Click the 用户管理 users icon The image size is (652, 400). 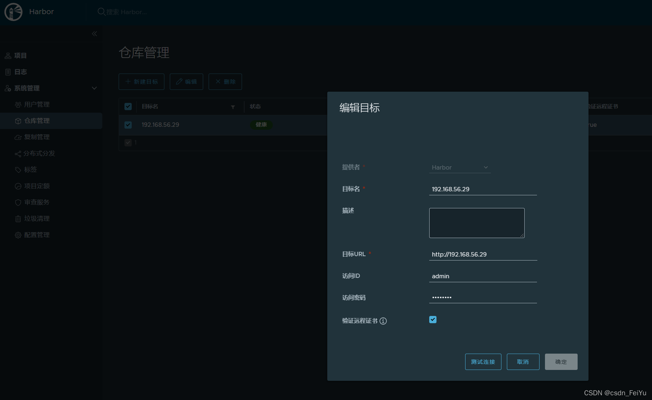(x=18, y=105)
